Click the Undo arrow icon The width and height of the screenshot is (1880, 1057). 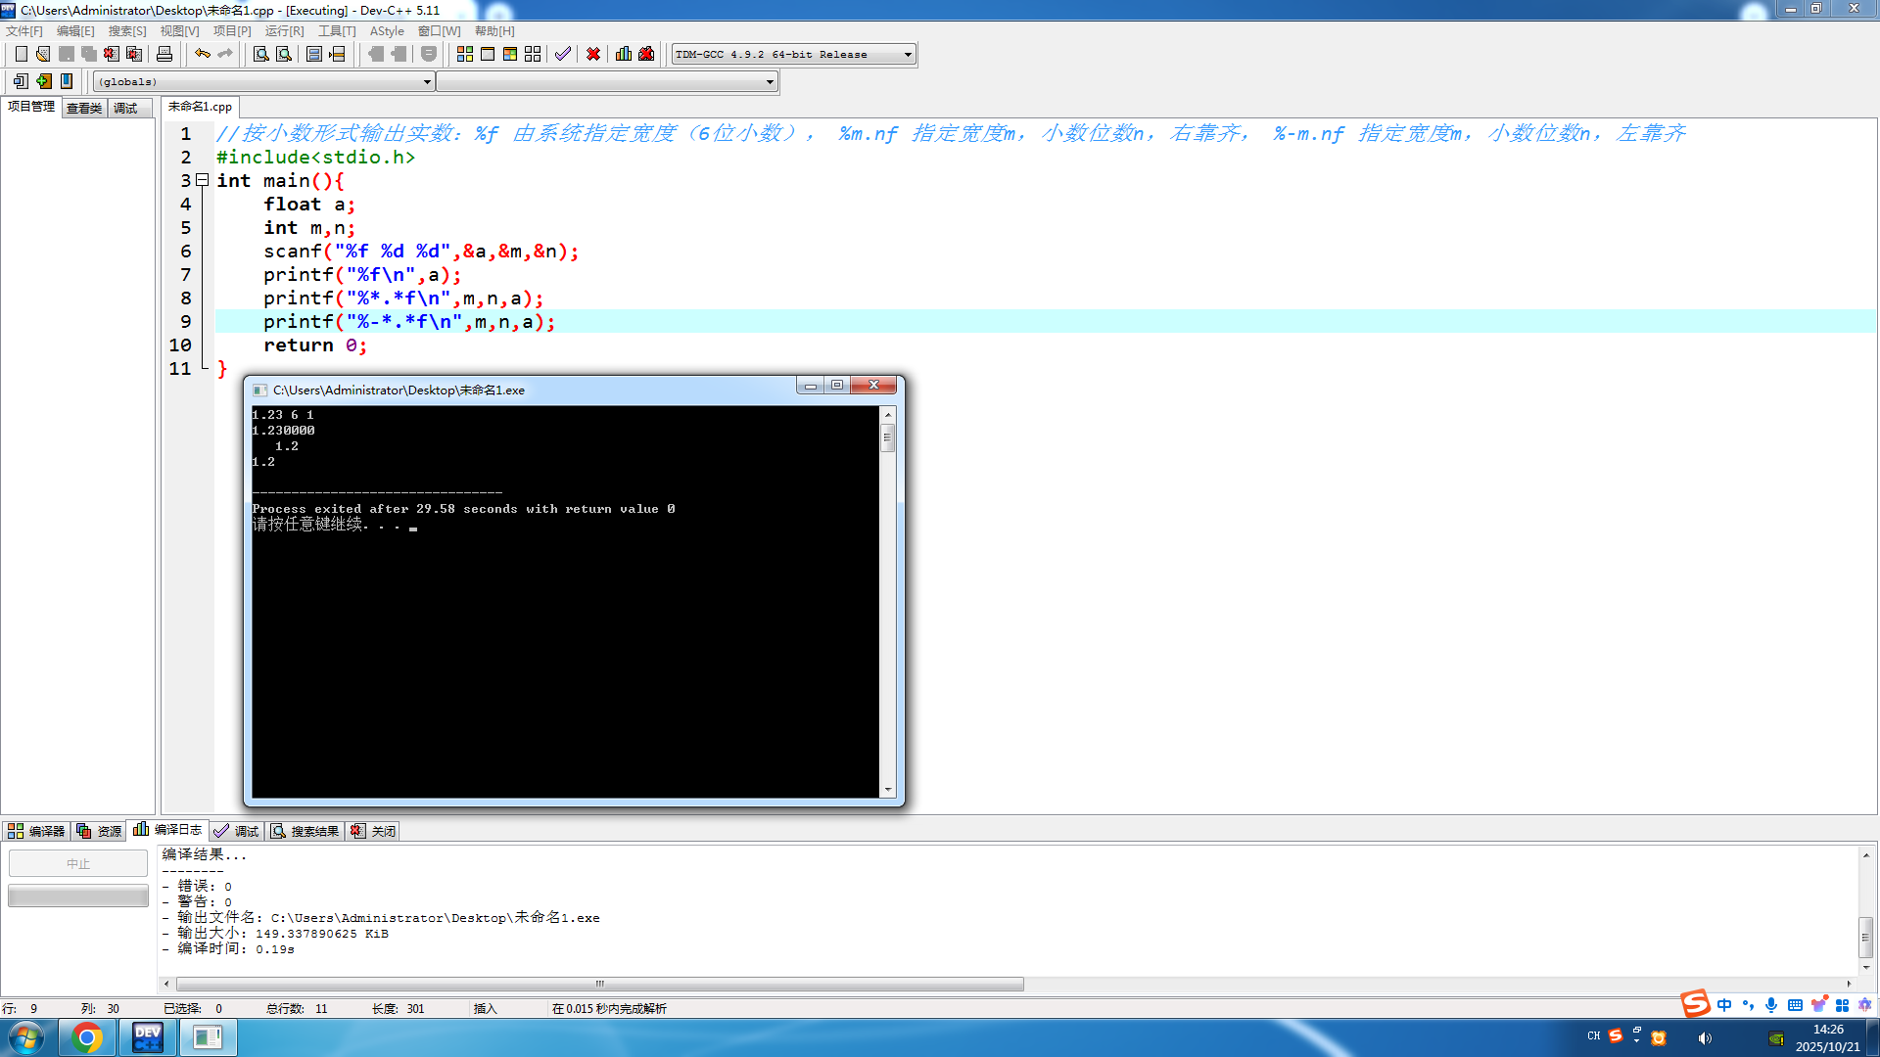click(202, 54)
